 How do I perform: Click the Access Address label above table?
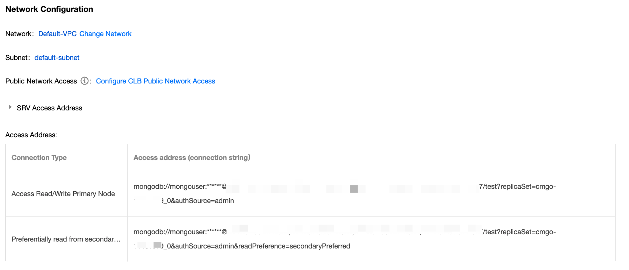(31, 135)
